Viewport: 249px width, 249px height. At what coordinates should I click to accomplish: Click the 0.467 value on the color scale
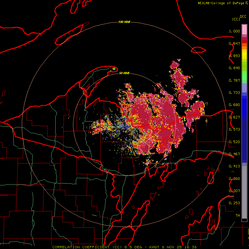pyautogui.click(x=234, y=154)
